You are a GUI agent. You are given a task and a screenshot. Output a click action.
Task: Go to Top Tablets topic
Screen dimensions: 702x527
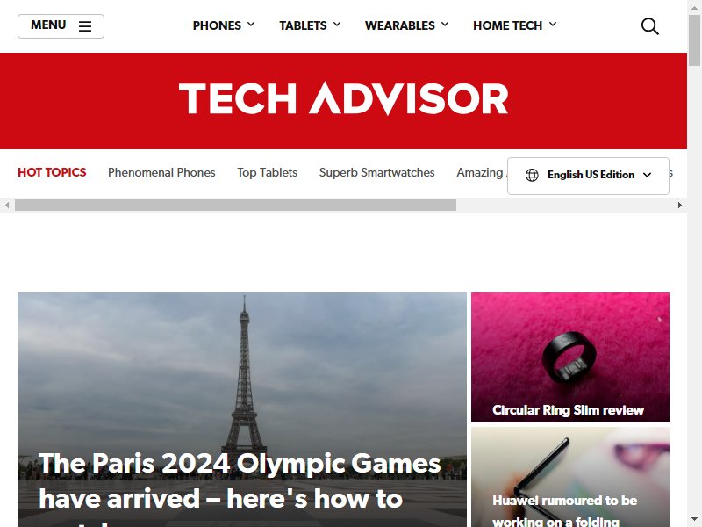(268, 172)
